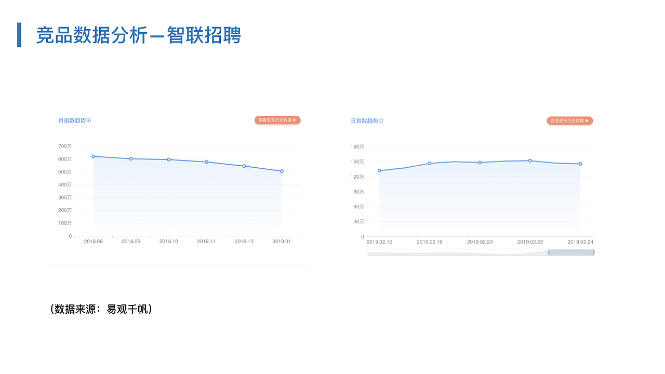The height and width of the screenshot is (374, 665).
Task: Click the right handle of the daily chart zoom slider
Action: tap(594, 252)
